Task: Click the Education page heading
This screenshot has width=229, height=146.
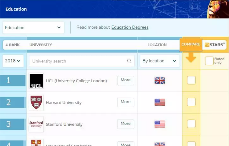Action: click(16, 9)
